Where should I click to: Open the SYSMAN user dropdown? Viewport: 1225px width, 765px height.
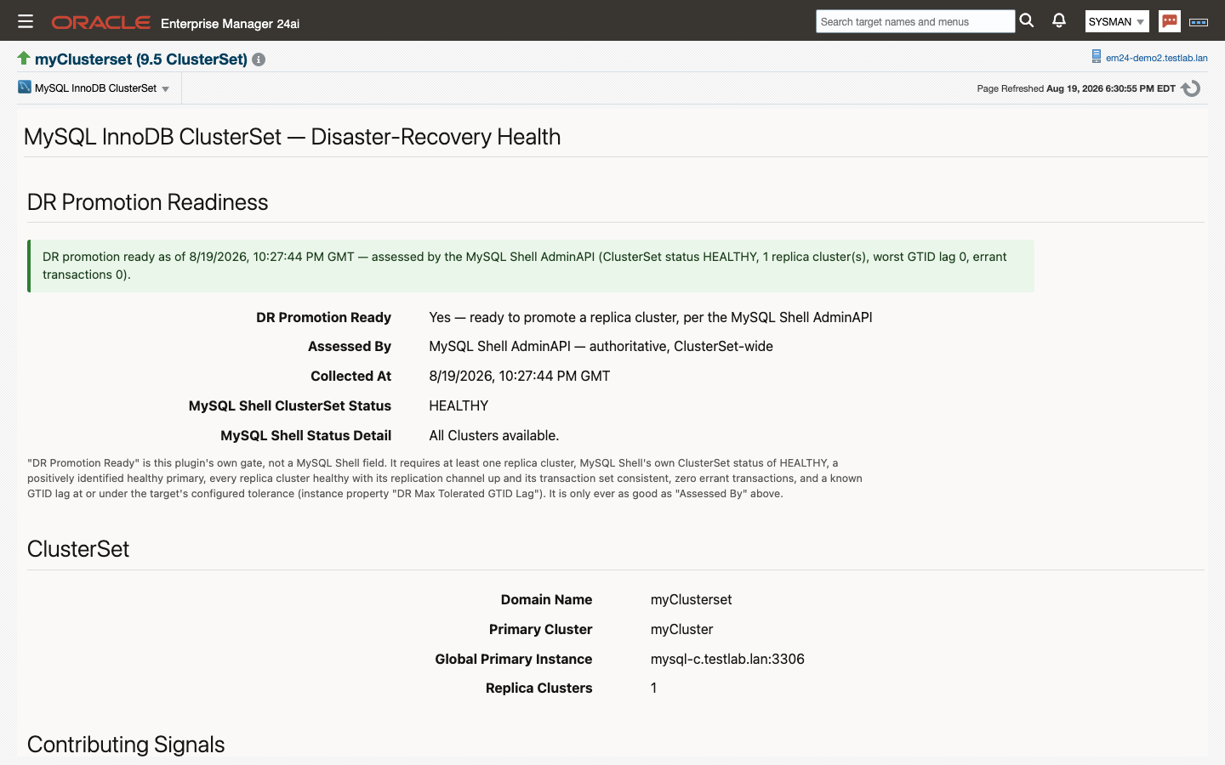click(x=1117, y=21)
